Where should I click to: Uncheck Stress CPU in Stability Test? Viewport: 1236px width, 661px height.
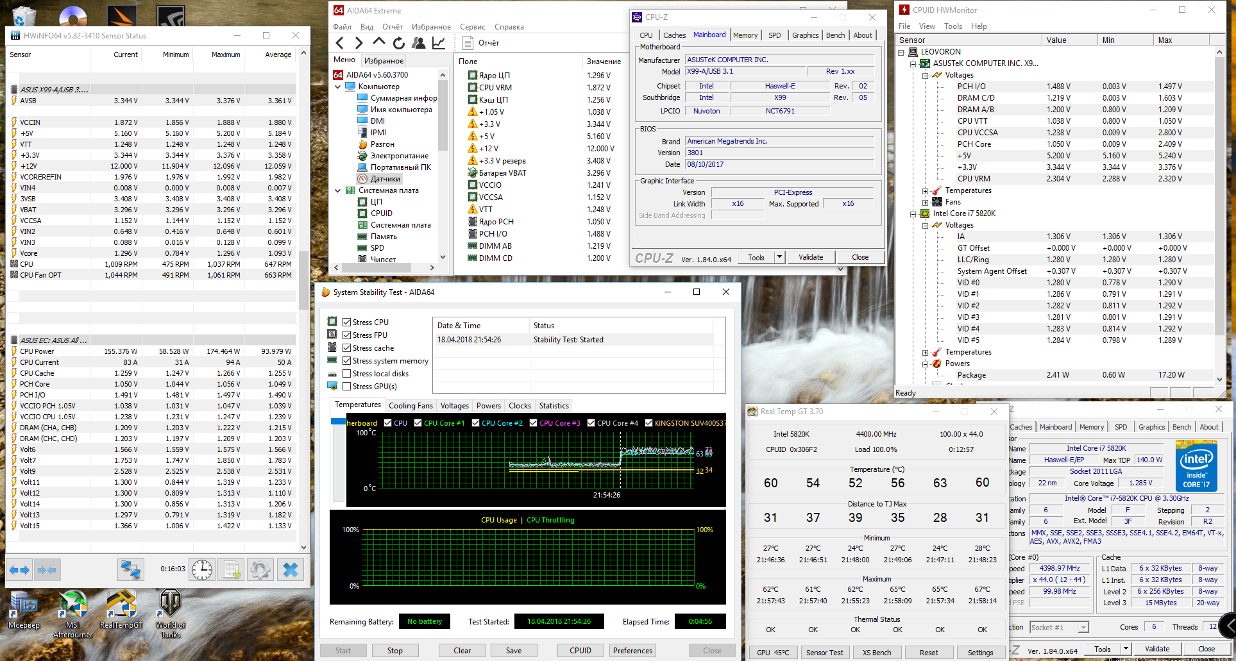tap(347, 322)
